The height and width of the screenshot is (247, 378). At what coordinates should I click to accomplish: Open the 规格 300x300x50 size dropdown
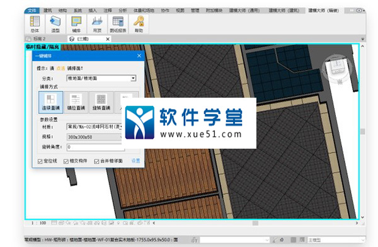coord(94,137)
